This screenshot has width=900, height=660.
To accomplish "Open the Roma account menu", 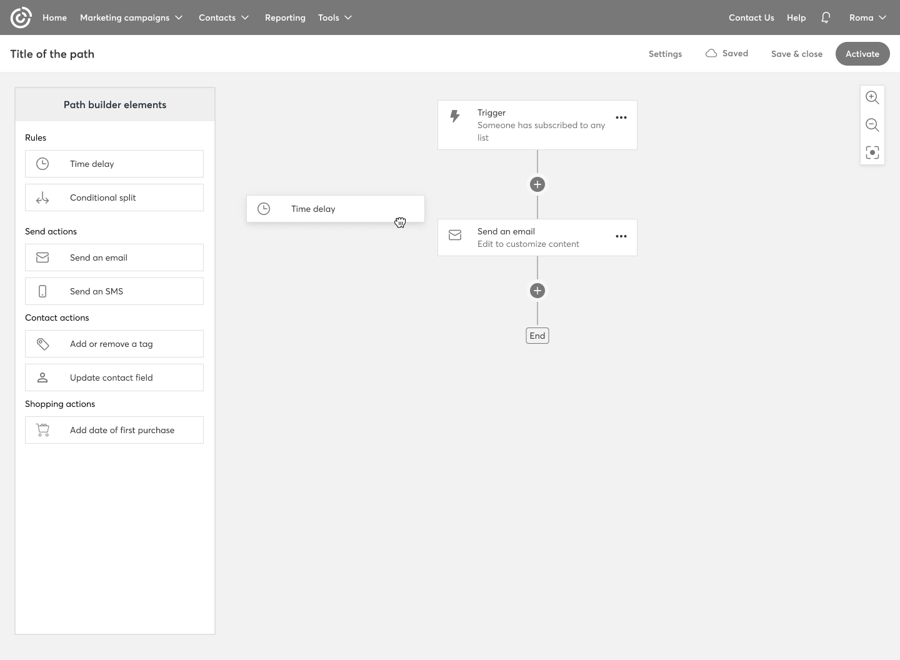I will pyautogui.click(x=867, y=17).
